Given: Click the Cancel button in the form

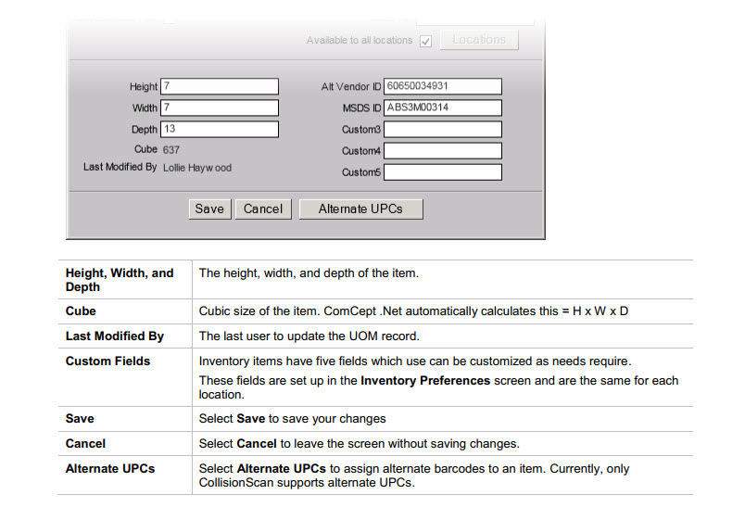Looking at the screenshot, I should pos(263,209).
